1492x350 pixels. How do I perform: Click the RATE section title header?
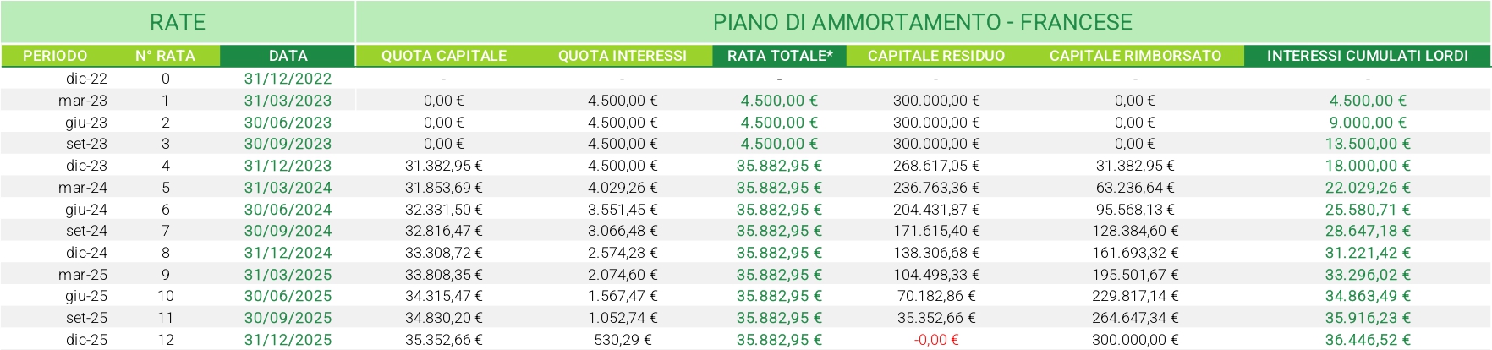pyautogui.click(x=178, y=22)
